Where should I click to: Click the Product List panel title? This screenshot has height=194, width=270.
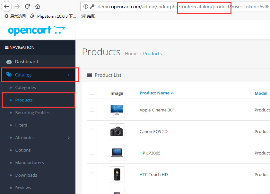[108, 75]
